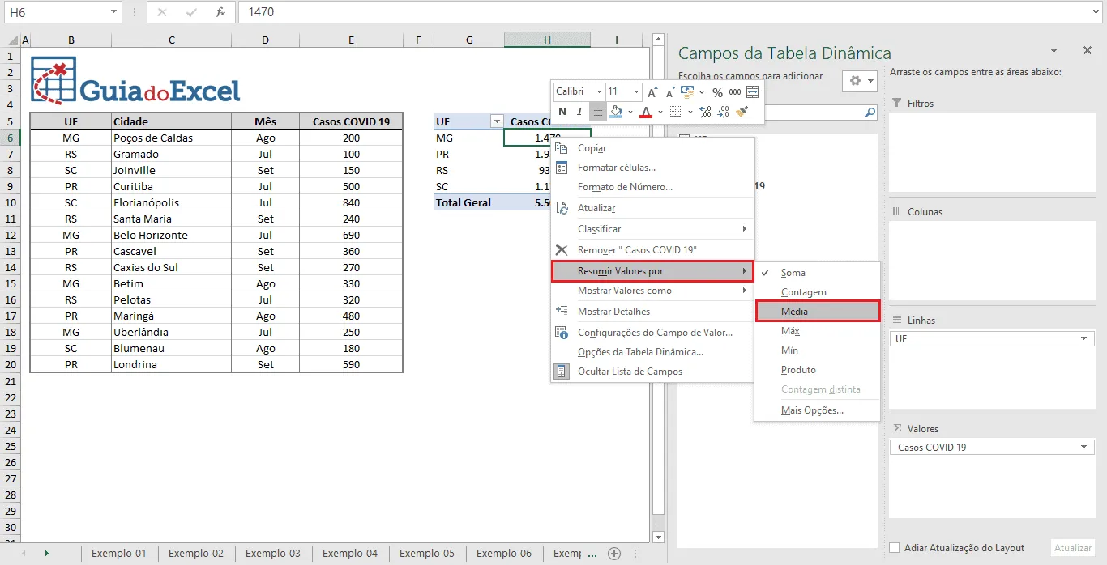Screen dimensions: 1107x565
Task: Click the select-all corner of the grid
Action: (x=11, y=40)
